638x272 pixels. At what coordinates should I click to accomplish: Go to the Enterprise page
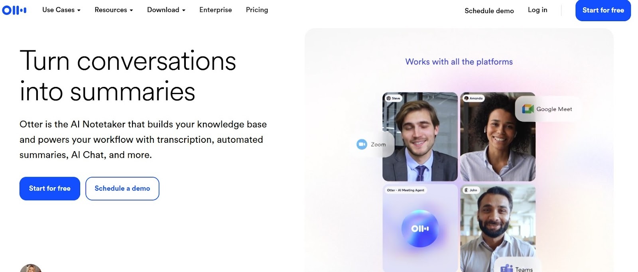(x=216, y=10)
